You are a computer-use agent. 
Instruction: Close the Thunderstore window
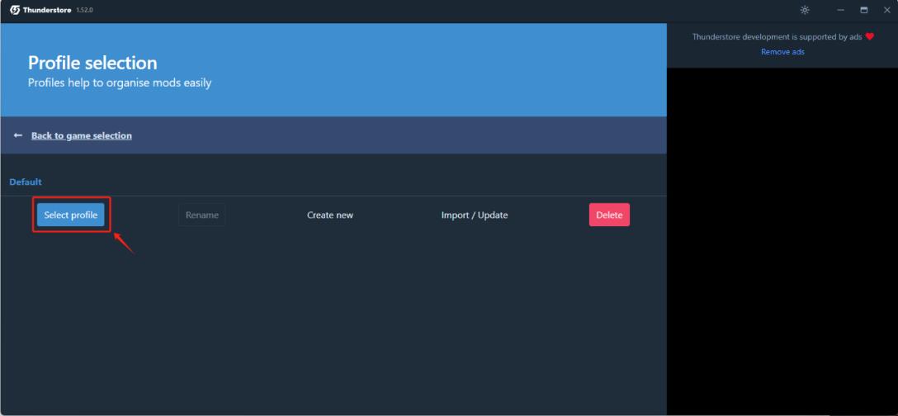pos(886,10)
